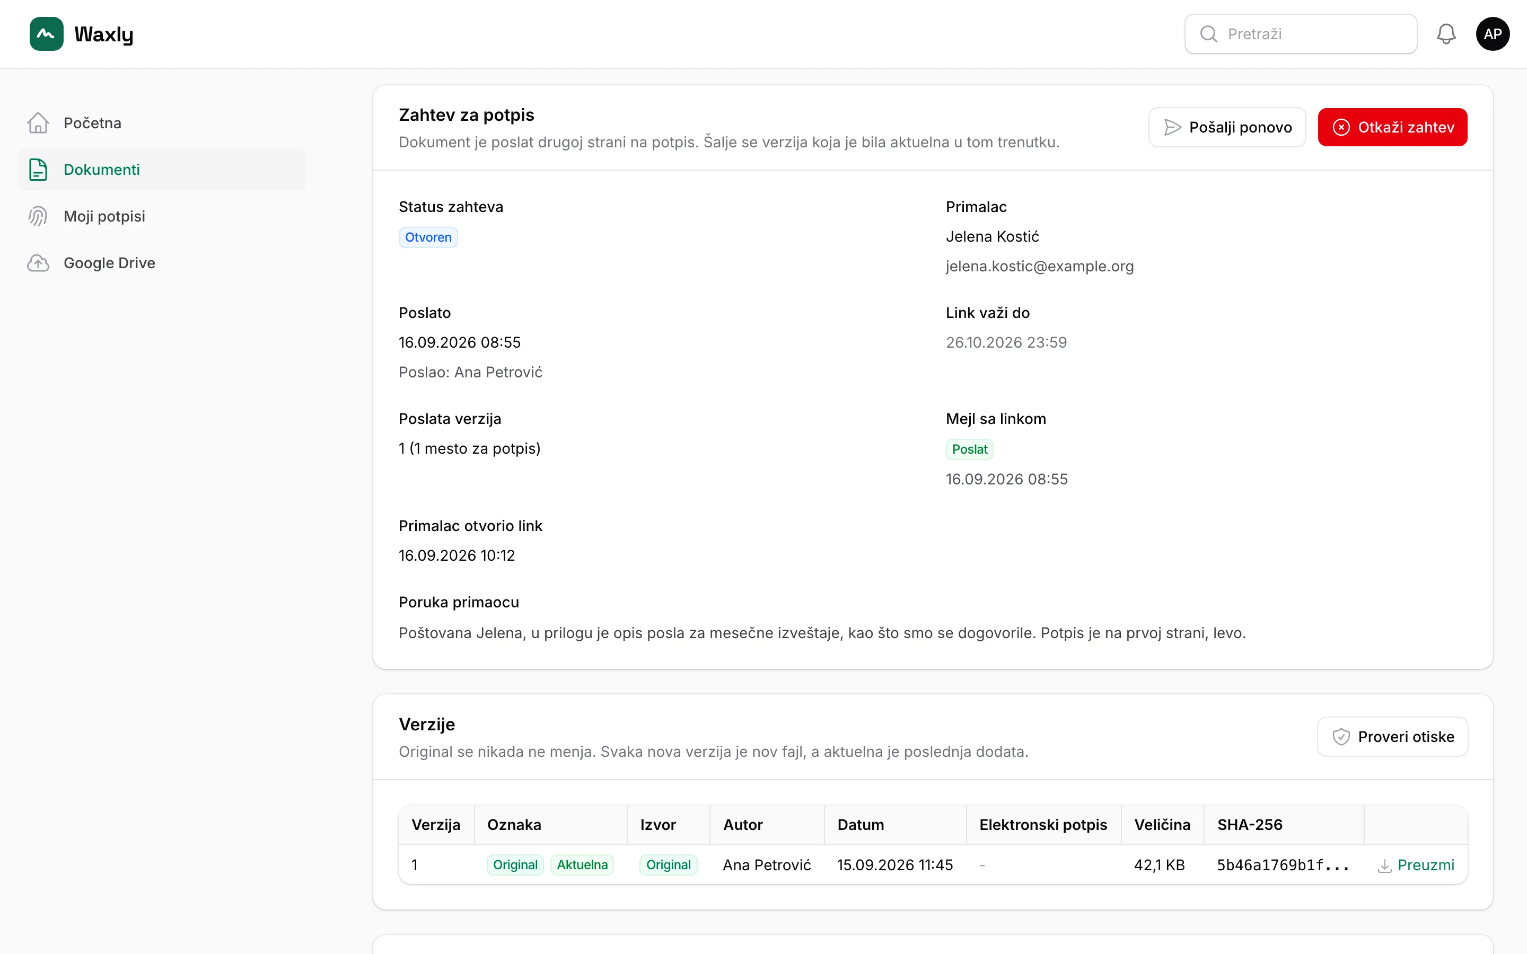The image size is (1527, 954).
Task: Focus the Pretraži search field
Action: coord(1301,34)
